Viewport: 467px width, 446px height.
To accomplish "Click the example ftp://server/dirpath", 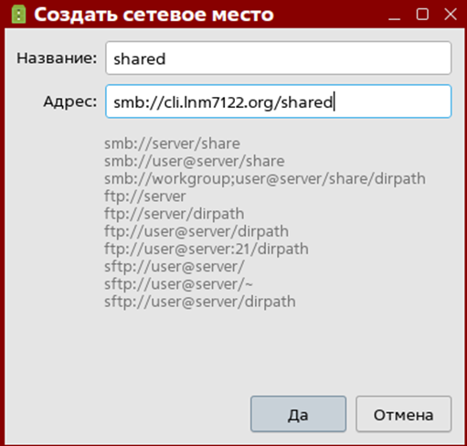I will point(175,214).
